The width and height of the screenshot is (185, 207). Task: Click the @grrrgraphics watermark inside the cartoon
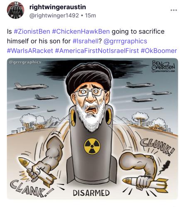[25, 62]
